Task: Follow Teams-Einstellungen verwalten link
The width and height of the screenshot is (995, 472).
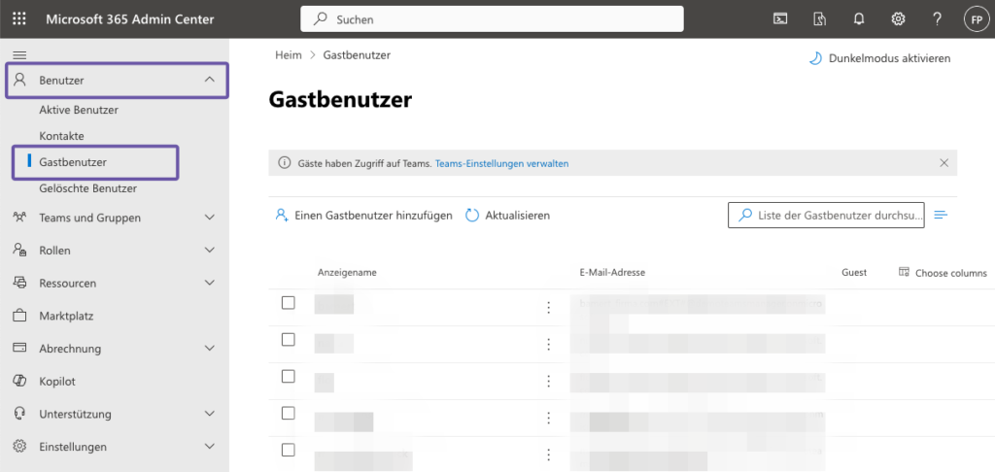Action: coord(502,163)
